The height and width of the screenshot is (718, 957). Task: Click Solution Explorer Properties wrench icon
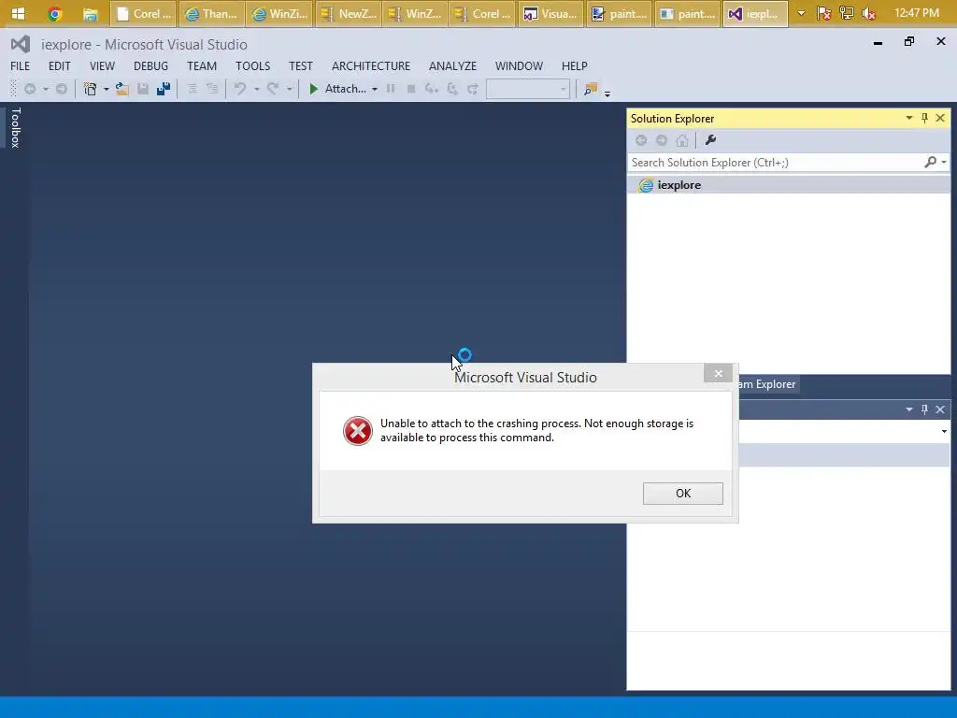710,140
